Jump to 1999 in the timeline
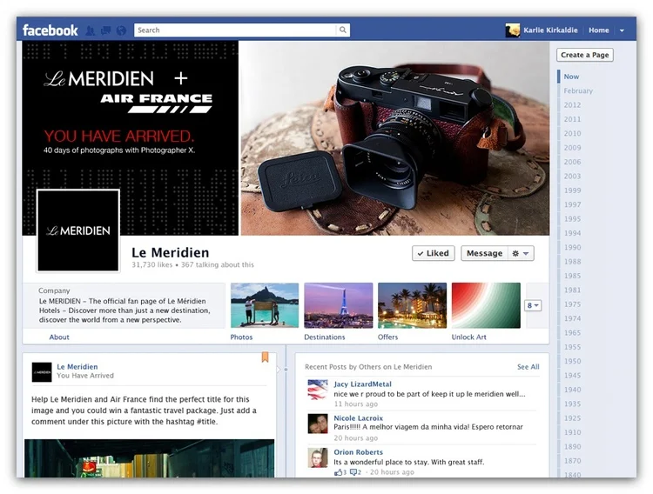Screen dimensions: 653x494 tap(572, 190)
